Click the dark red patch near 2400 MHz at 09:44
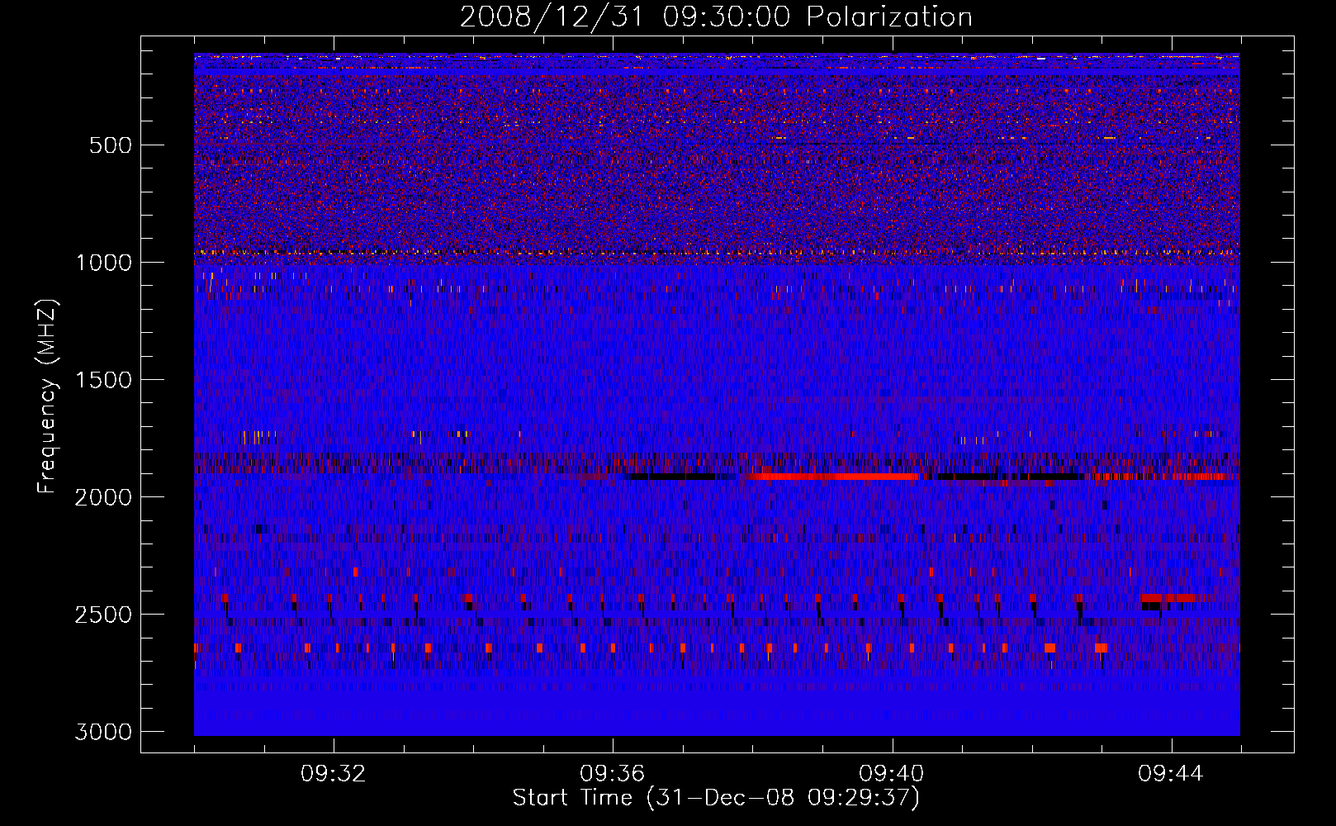1336x826 pixels. point(1168,598)
